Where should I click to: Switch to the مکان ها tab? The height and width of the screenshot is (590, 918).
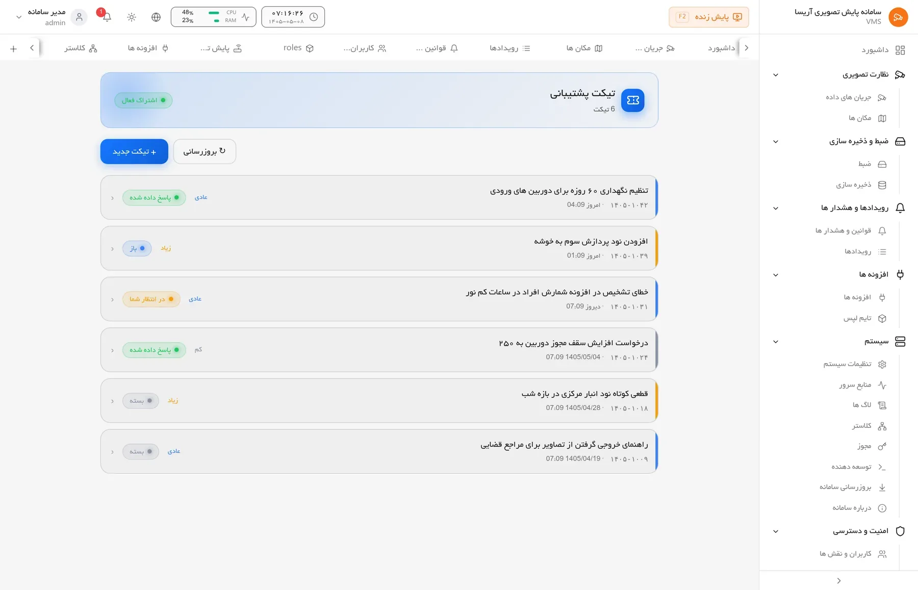click(x=584, y=48)
